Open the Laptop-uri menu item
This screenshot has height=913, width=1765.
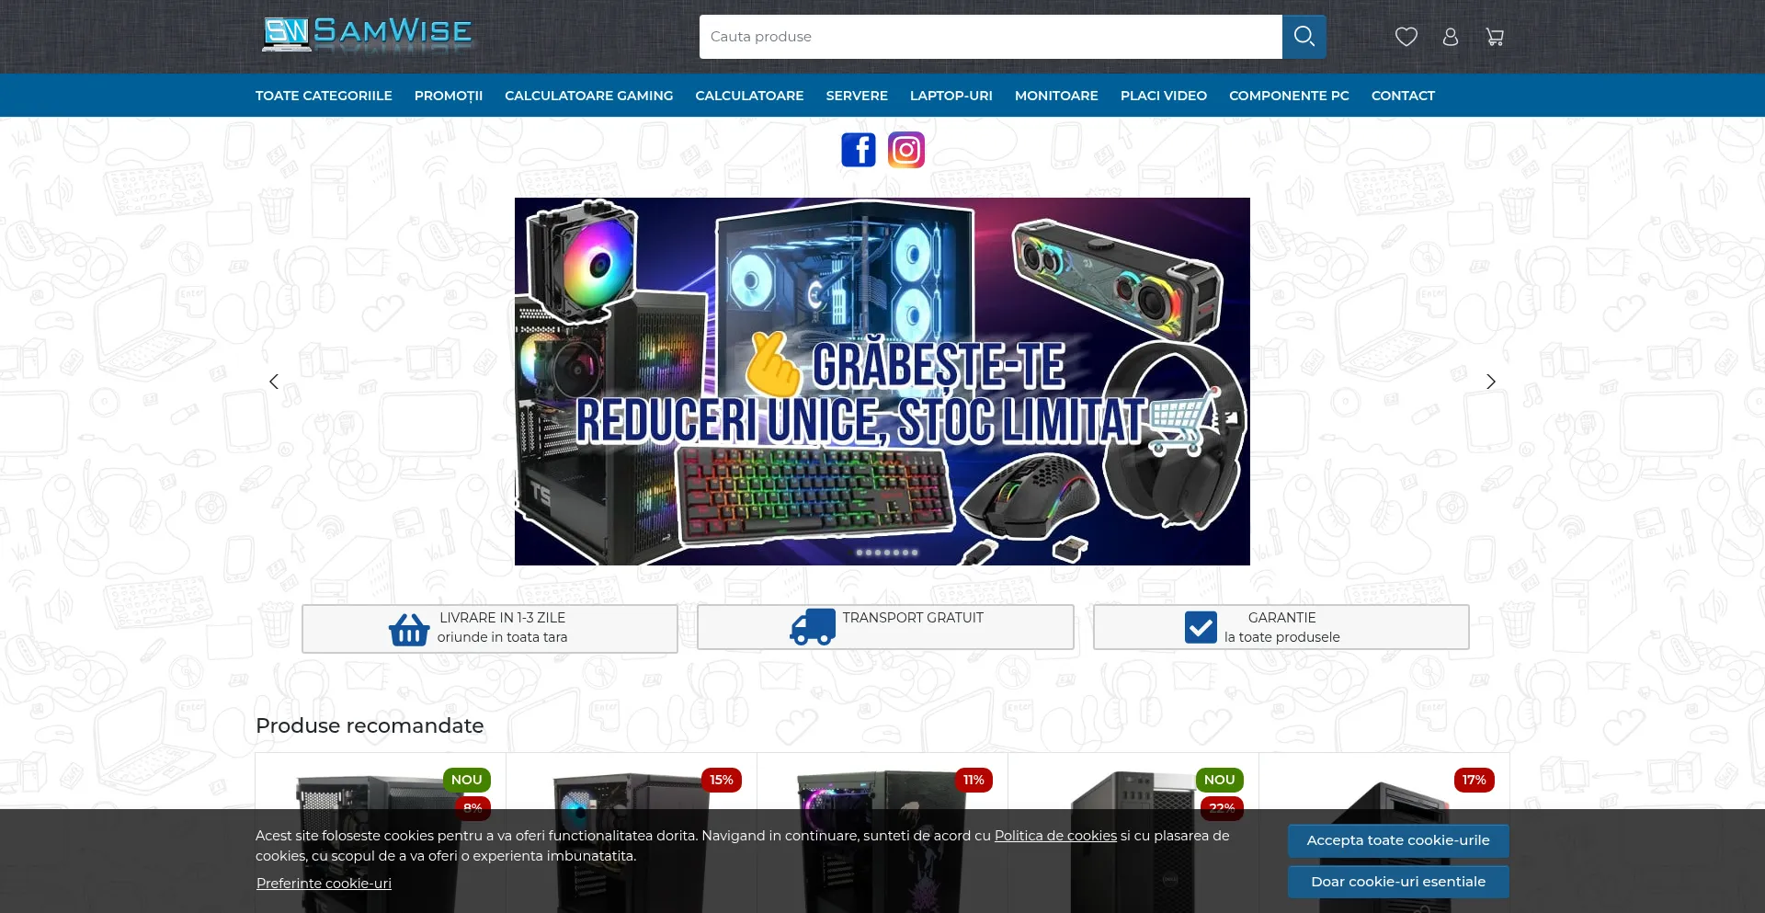click(x=951, y=96)
